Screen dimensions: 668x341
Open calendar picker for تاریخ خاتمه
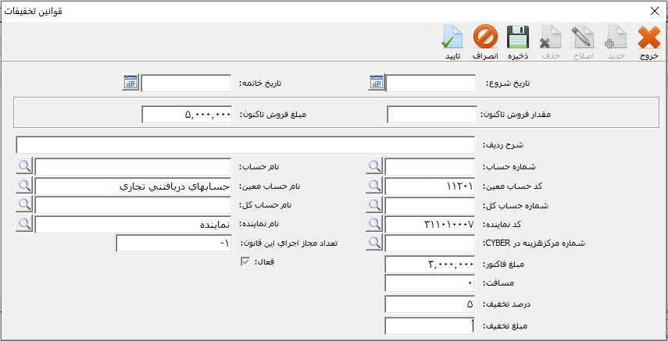tap(130, 83)
